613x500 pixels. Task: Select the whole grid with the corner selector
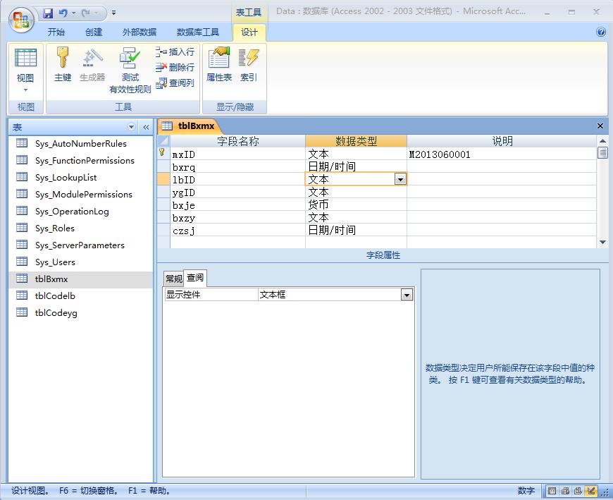[163, 141]
